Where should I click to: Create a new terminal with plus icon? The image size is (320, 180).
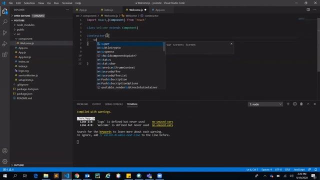point(288,104)
